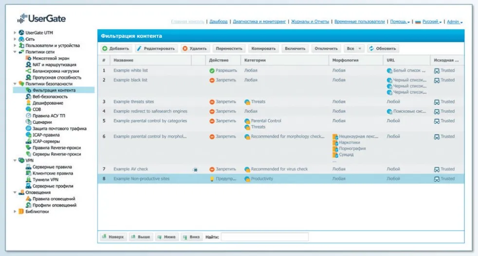Open Журналы и Отчеты
This screenshot has width=478, height=256.
(310, 21)
